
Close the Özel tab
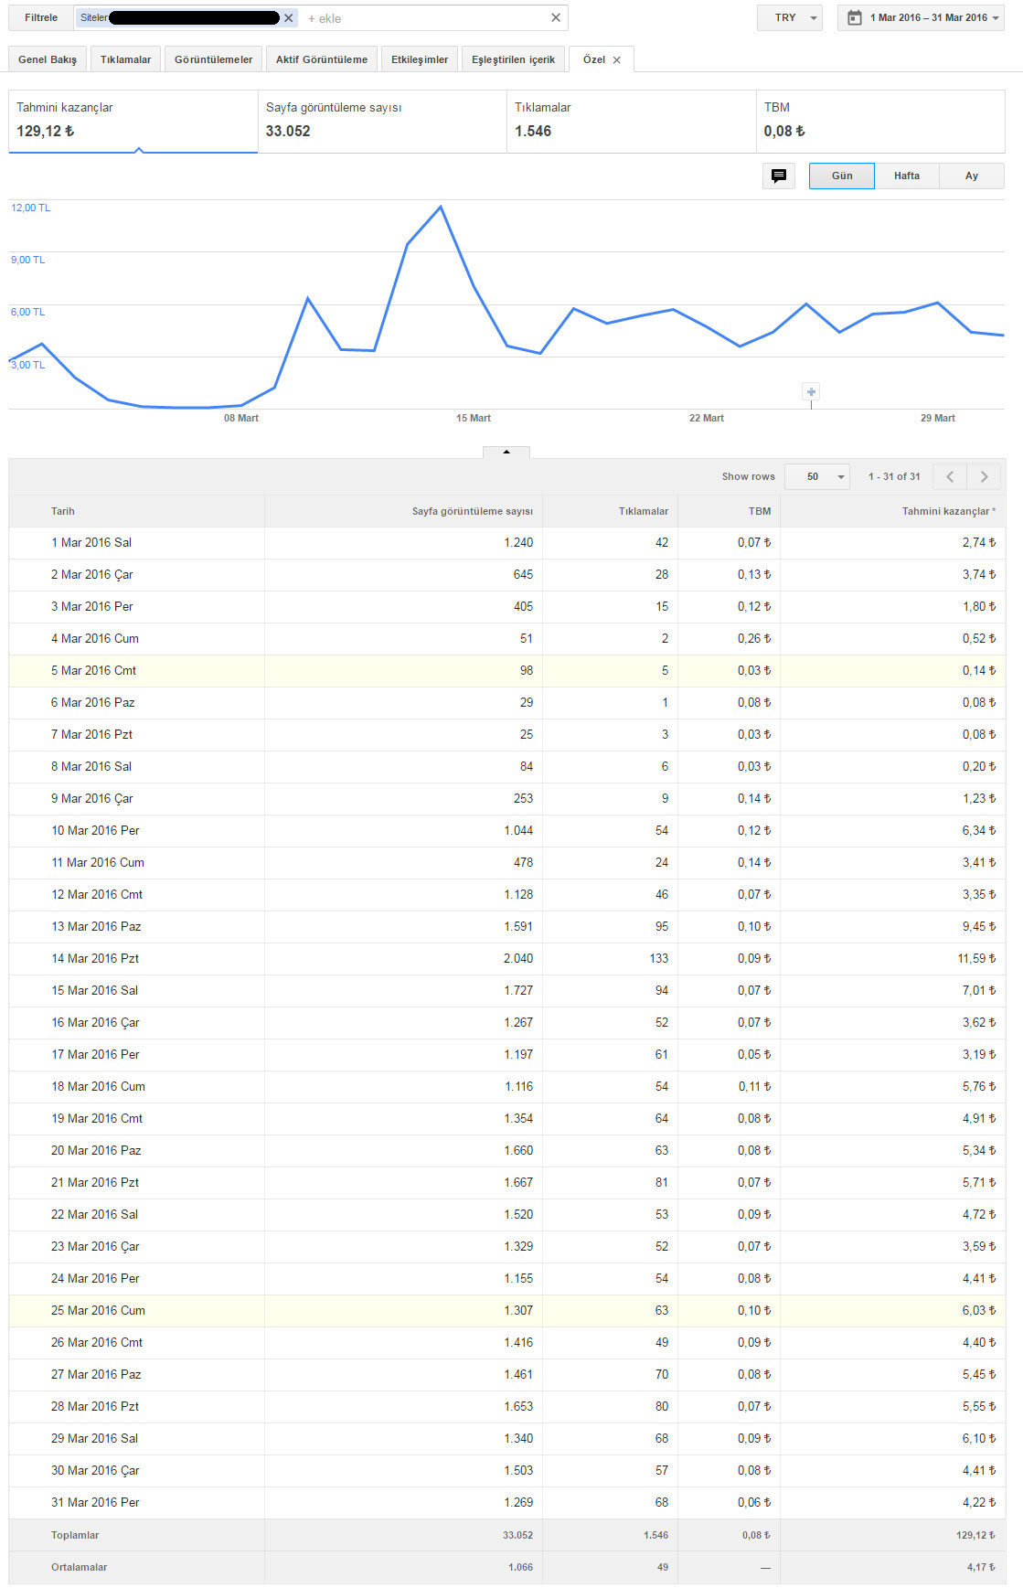click(617, 60)
